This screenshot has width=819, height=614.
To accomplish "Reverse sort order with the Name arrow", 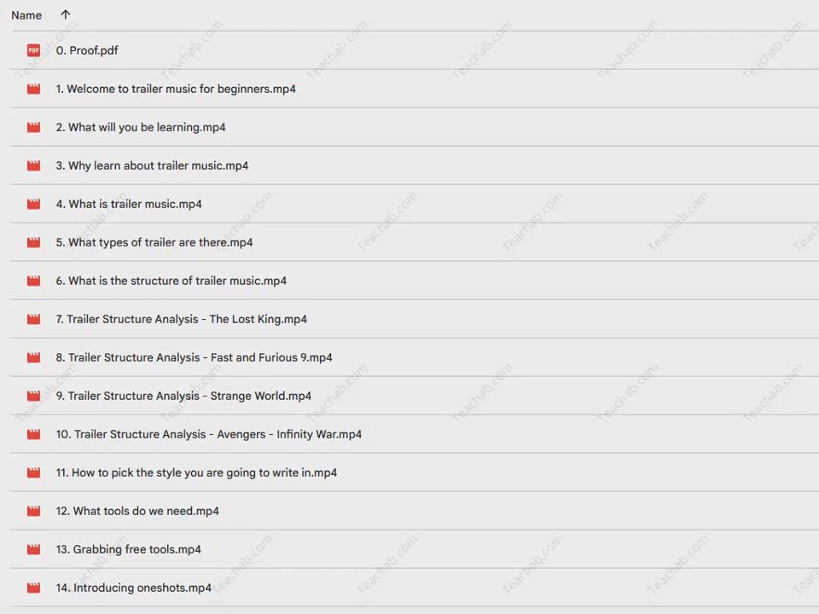I will [66, 15].
